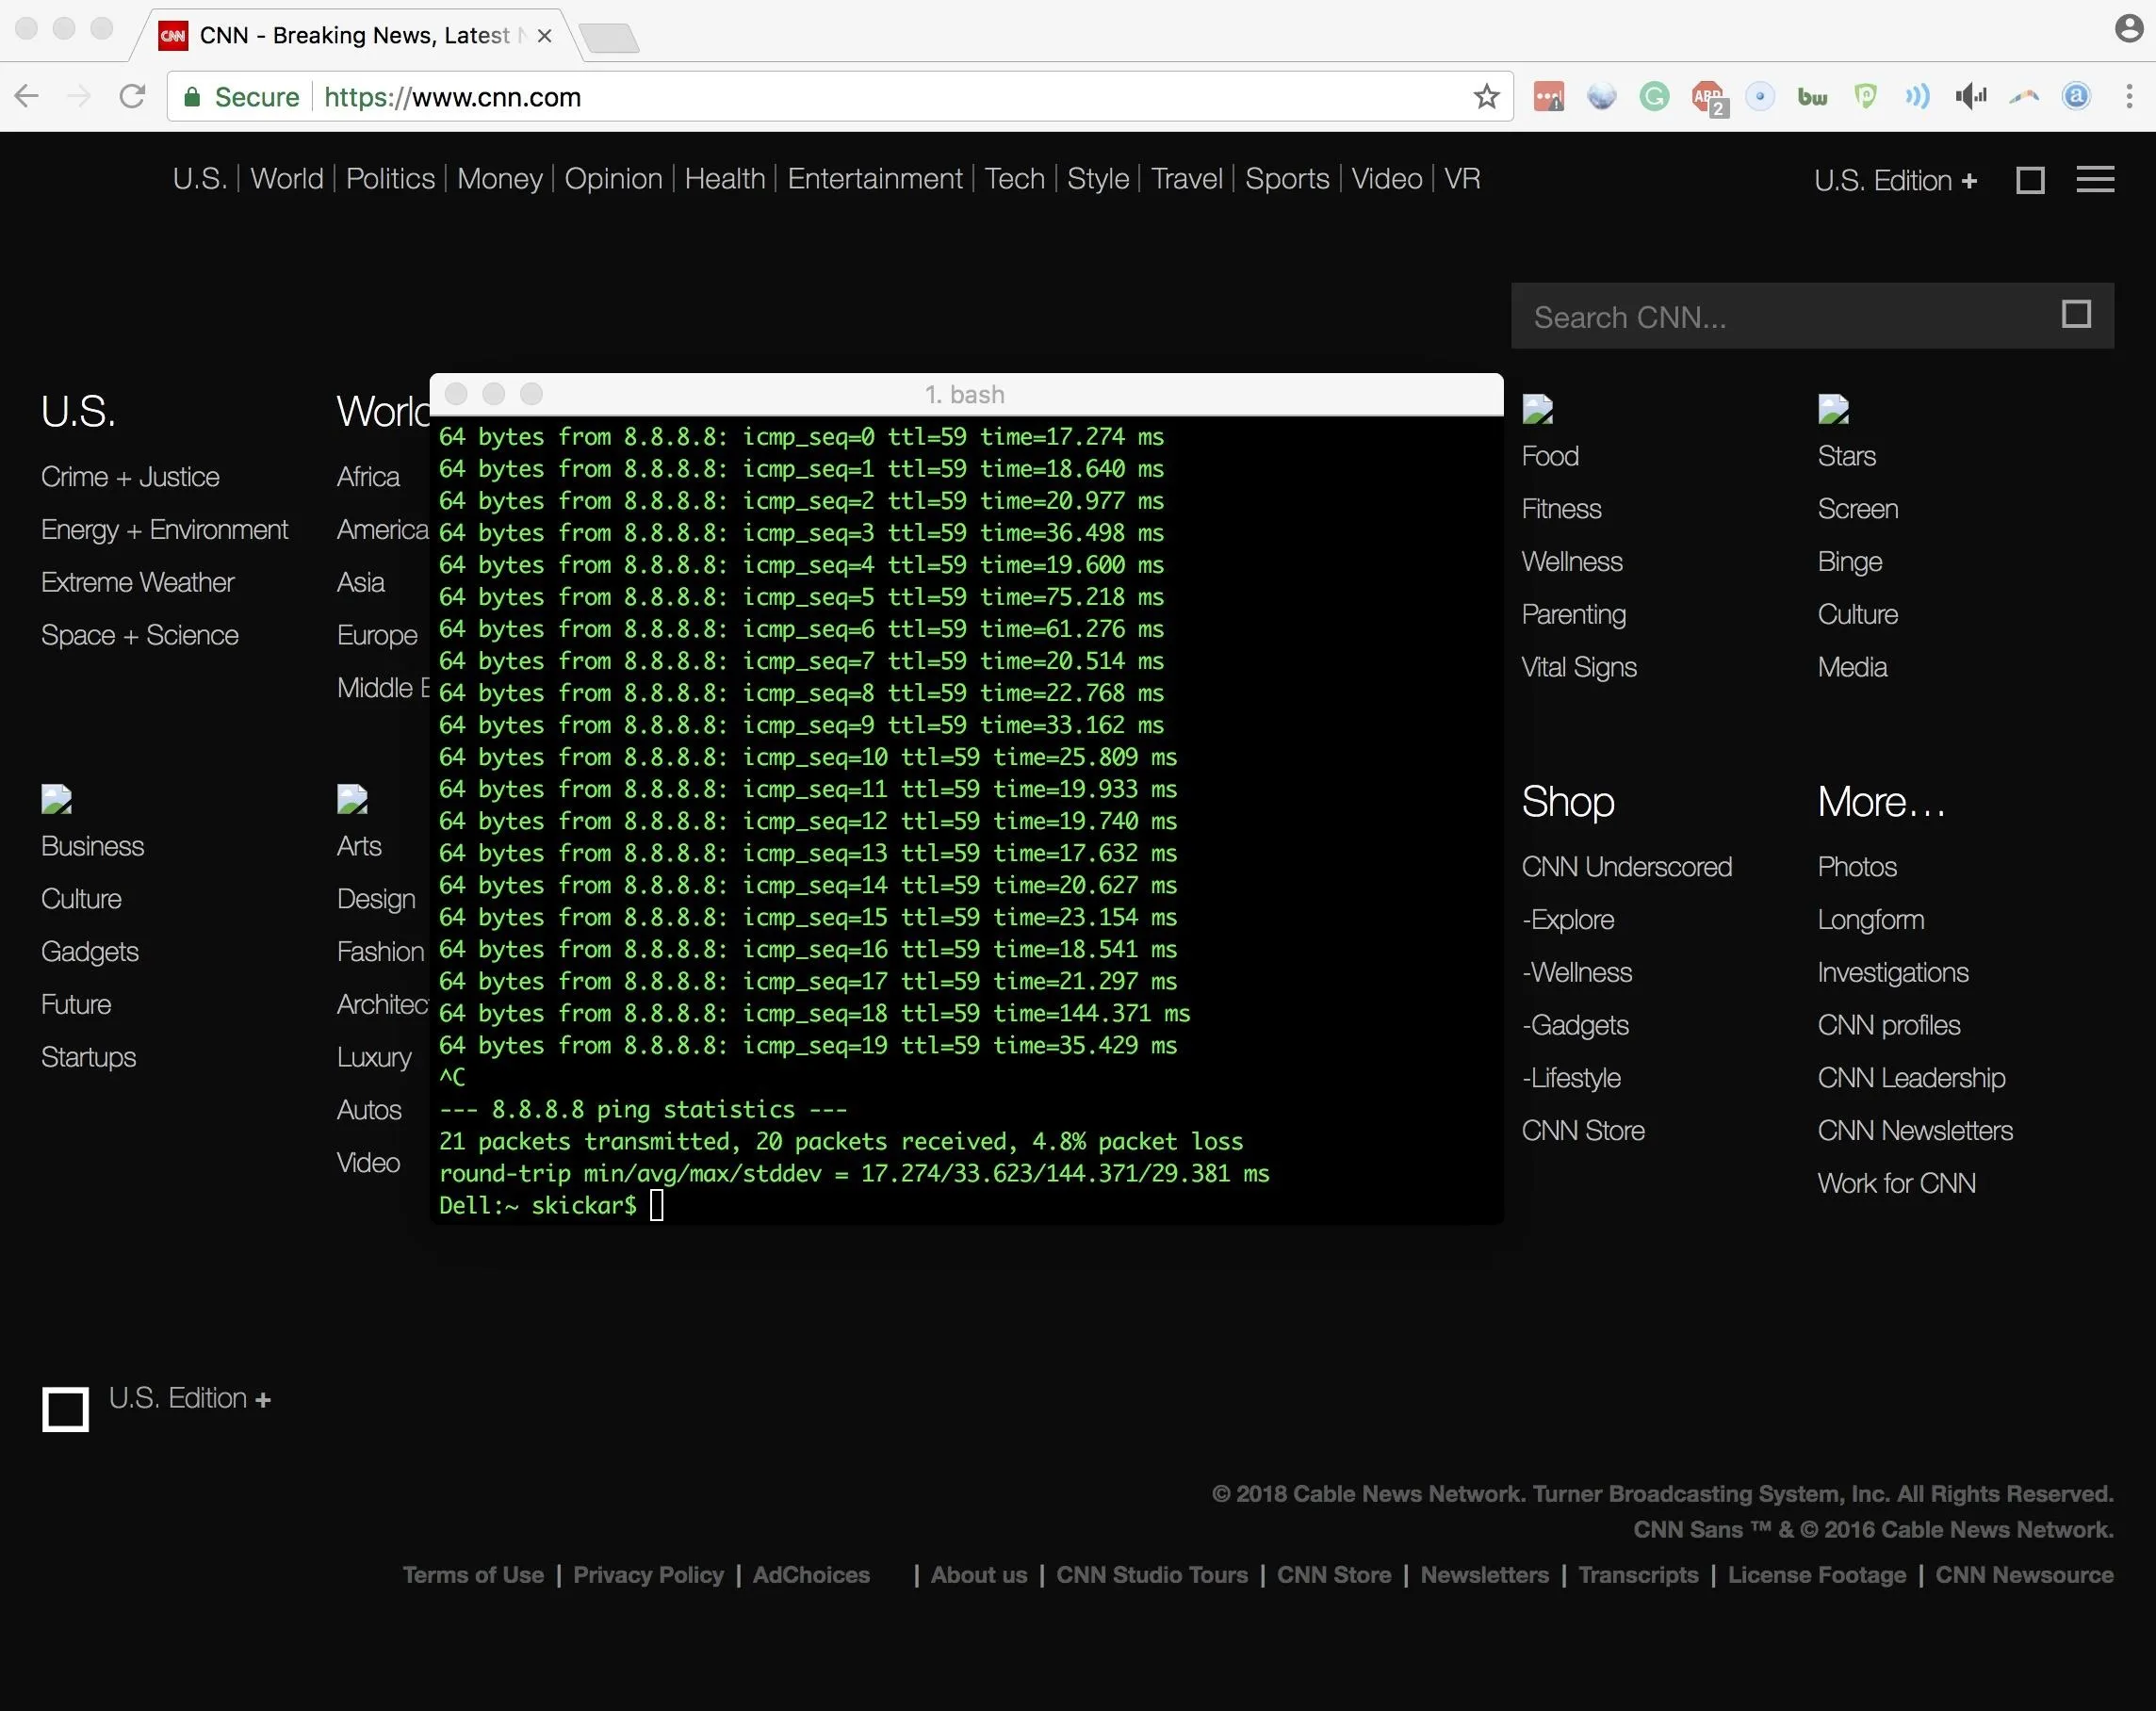Open the Grammarly extension icon
2156x1711 pixels.
tap(1654, 97)
